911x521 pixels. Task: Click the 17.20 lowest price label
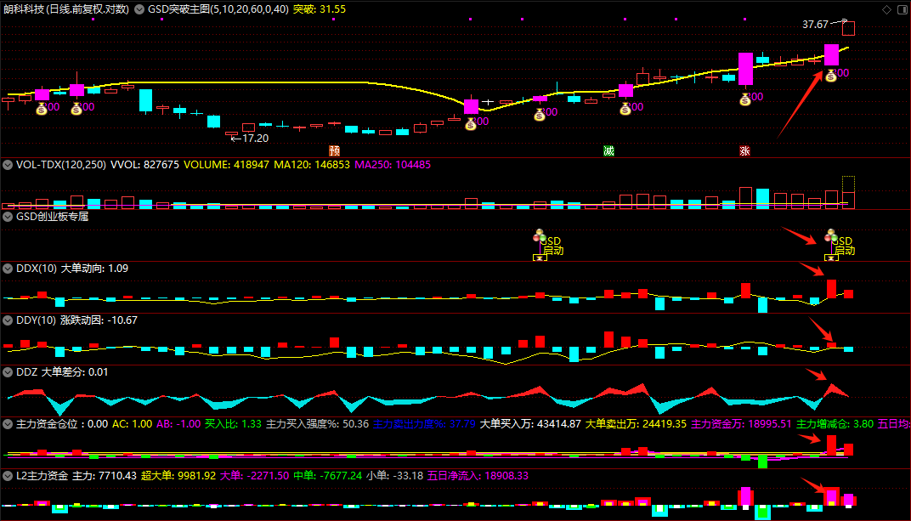click(254, 138)
